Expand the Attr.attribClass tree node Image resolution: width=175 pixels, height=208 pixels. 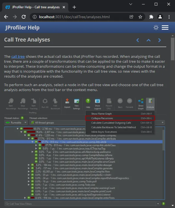(36, 145)
